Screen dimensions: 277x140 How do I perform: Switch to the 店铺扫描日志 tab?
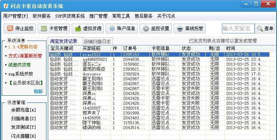tap(97, 41)
